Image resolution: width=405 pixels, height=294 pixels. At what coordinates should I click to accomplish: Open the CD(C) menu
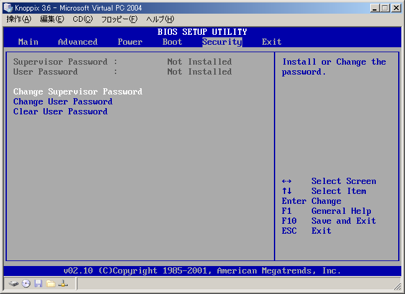pos(83,19)
